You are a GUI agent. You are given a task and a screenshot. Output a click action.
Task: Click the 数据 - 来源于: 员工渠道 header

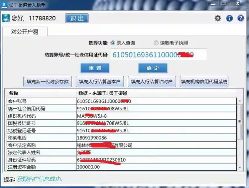click(103, 93)
